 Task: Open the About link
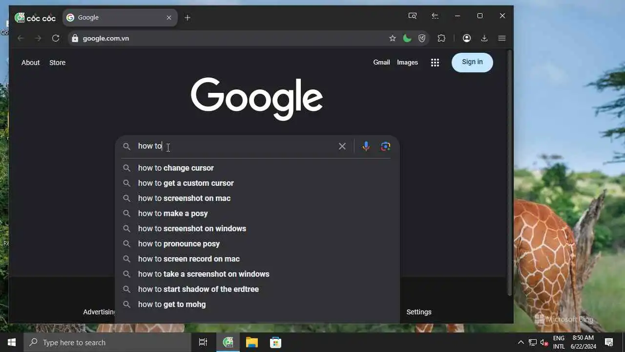30,63
